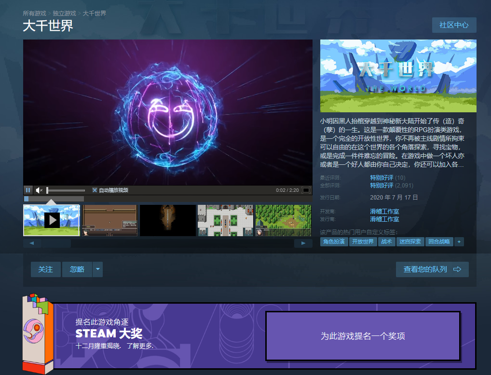
Task: Ignore the game with 忽略 button
Action: coord(77,269)
